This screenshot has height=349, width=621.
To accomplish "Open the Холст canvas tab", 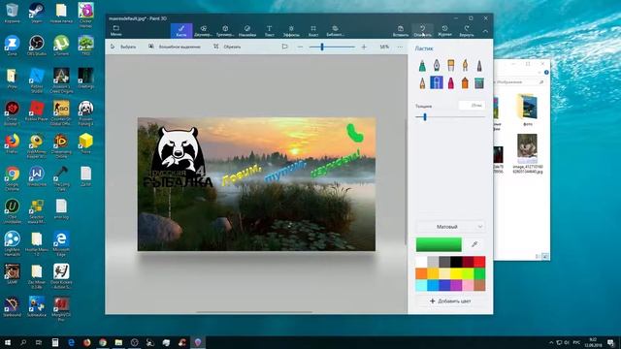I will 313,30.
